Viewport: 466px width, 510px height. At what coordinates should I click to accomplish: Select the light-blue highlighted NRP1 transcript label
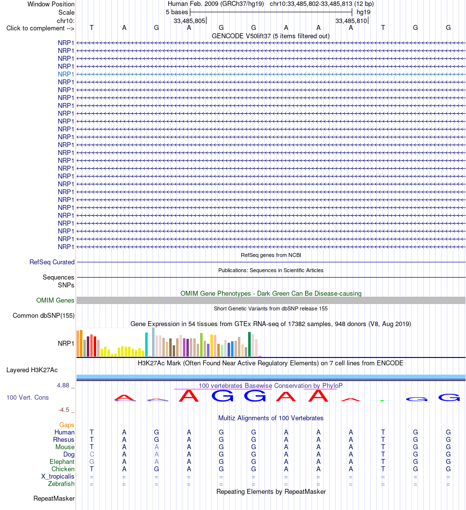(66, 74)
